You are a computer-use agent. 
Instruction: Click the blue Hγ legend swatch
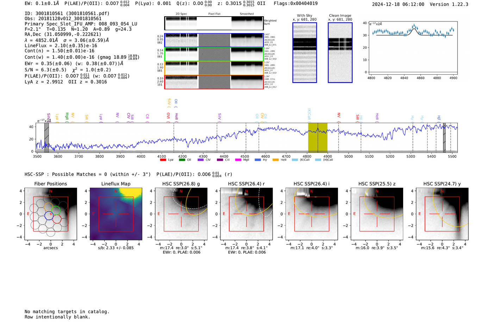point(258,160)
